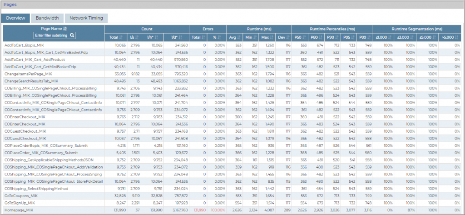
Task: Select the COShipping_SelectShippingMethod row name
Action: pyautogui.click(x=36, y=189)
